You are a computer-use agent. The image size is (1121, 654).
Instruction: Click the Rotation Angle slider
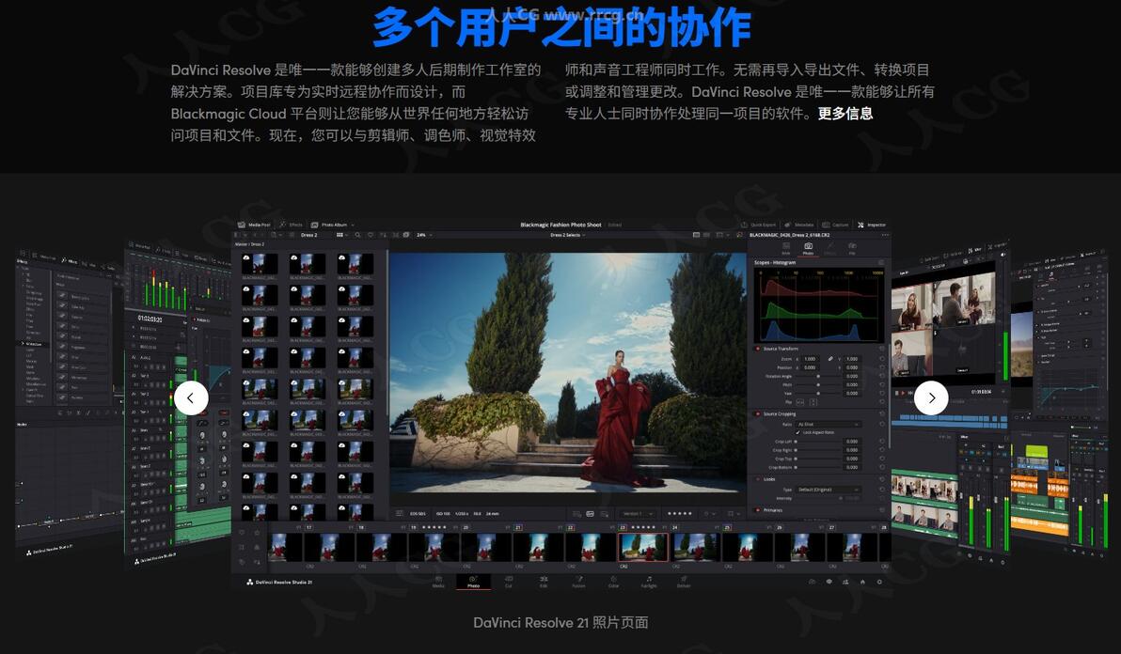(818, 376)
